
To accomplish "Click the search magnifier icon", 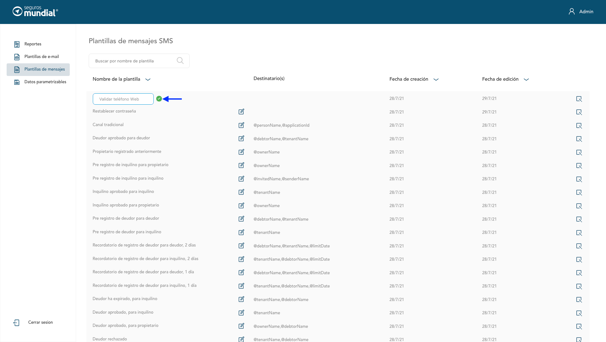I will [180, 61].
